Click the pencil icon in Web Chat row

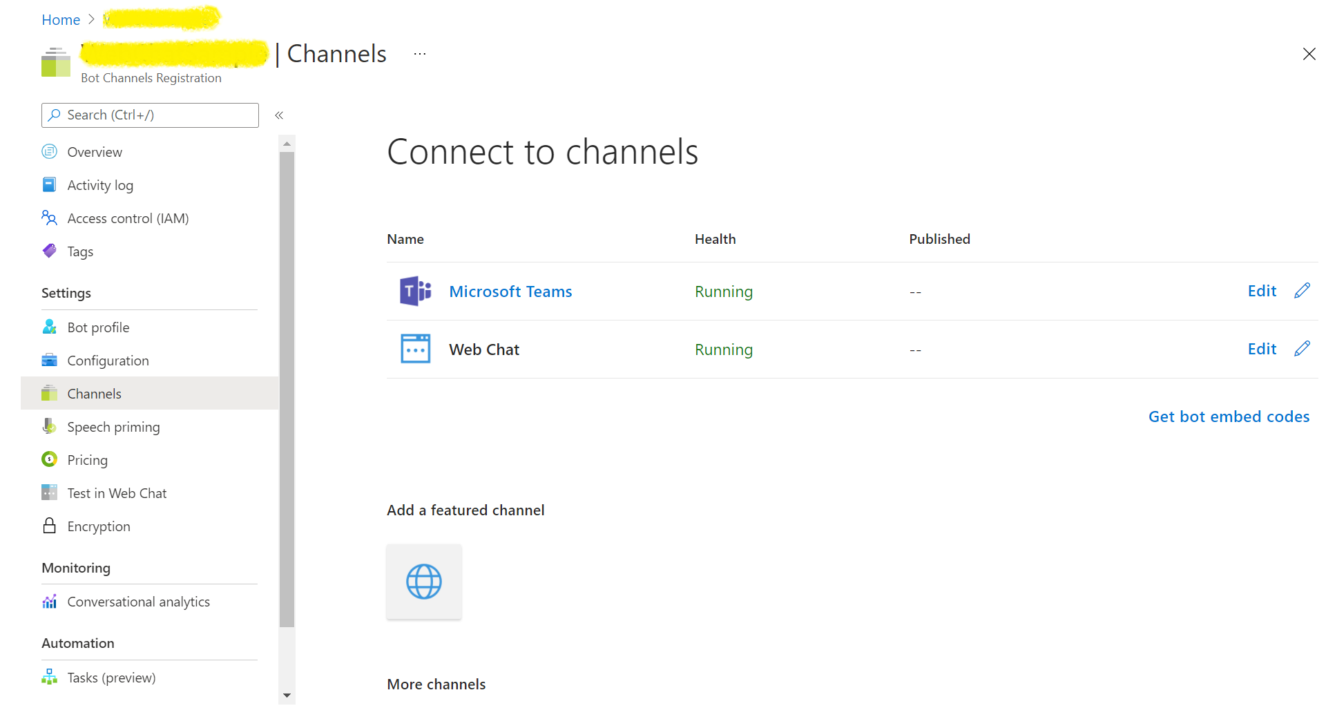click(x=1302, y=349)
